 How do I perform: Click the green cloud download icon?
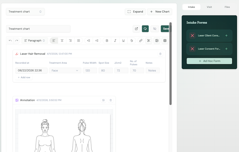(145, 29)
